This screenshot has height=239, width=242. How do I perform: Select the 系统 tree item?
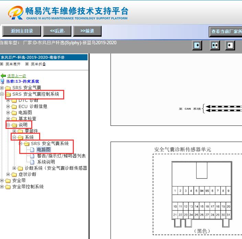[x=29, y=137]
